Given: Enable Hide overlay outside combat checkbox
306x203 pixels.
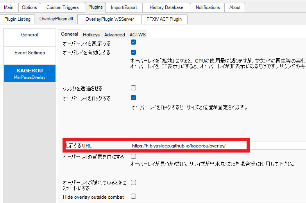Looking at the screenshot, I should [x=133, y=196].
